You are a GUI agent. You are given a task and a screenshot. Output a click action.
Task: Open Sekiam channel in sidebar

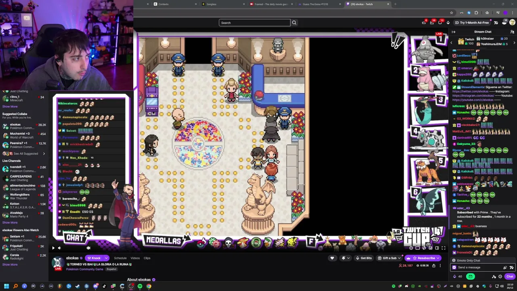point(24,238)
